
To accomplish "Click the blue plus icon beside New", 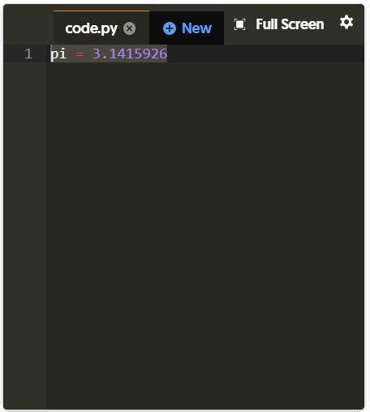I will (x=170, y=28).
